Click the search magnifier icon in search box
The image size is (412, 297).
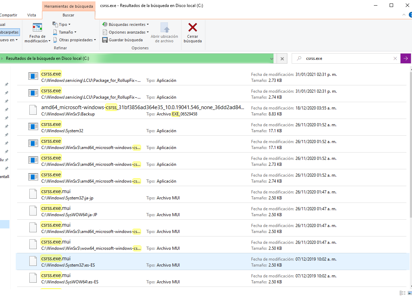(299, 58)
